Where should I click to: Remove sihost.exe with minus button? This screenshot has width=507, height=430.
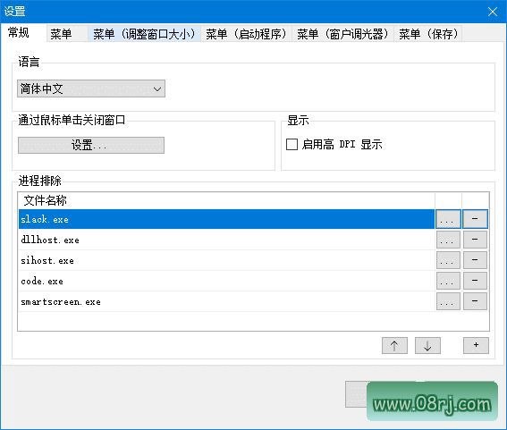[475, 260]
